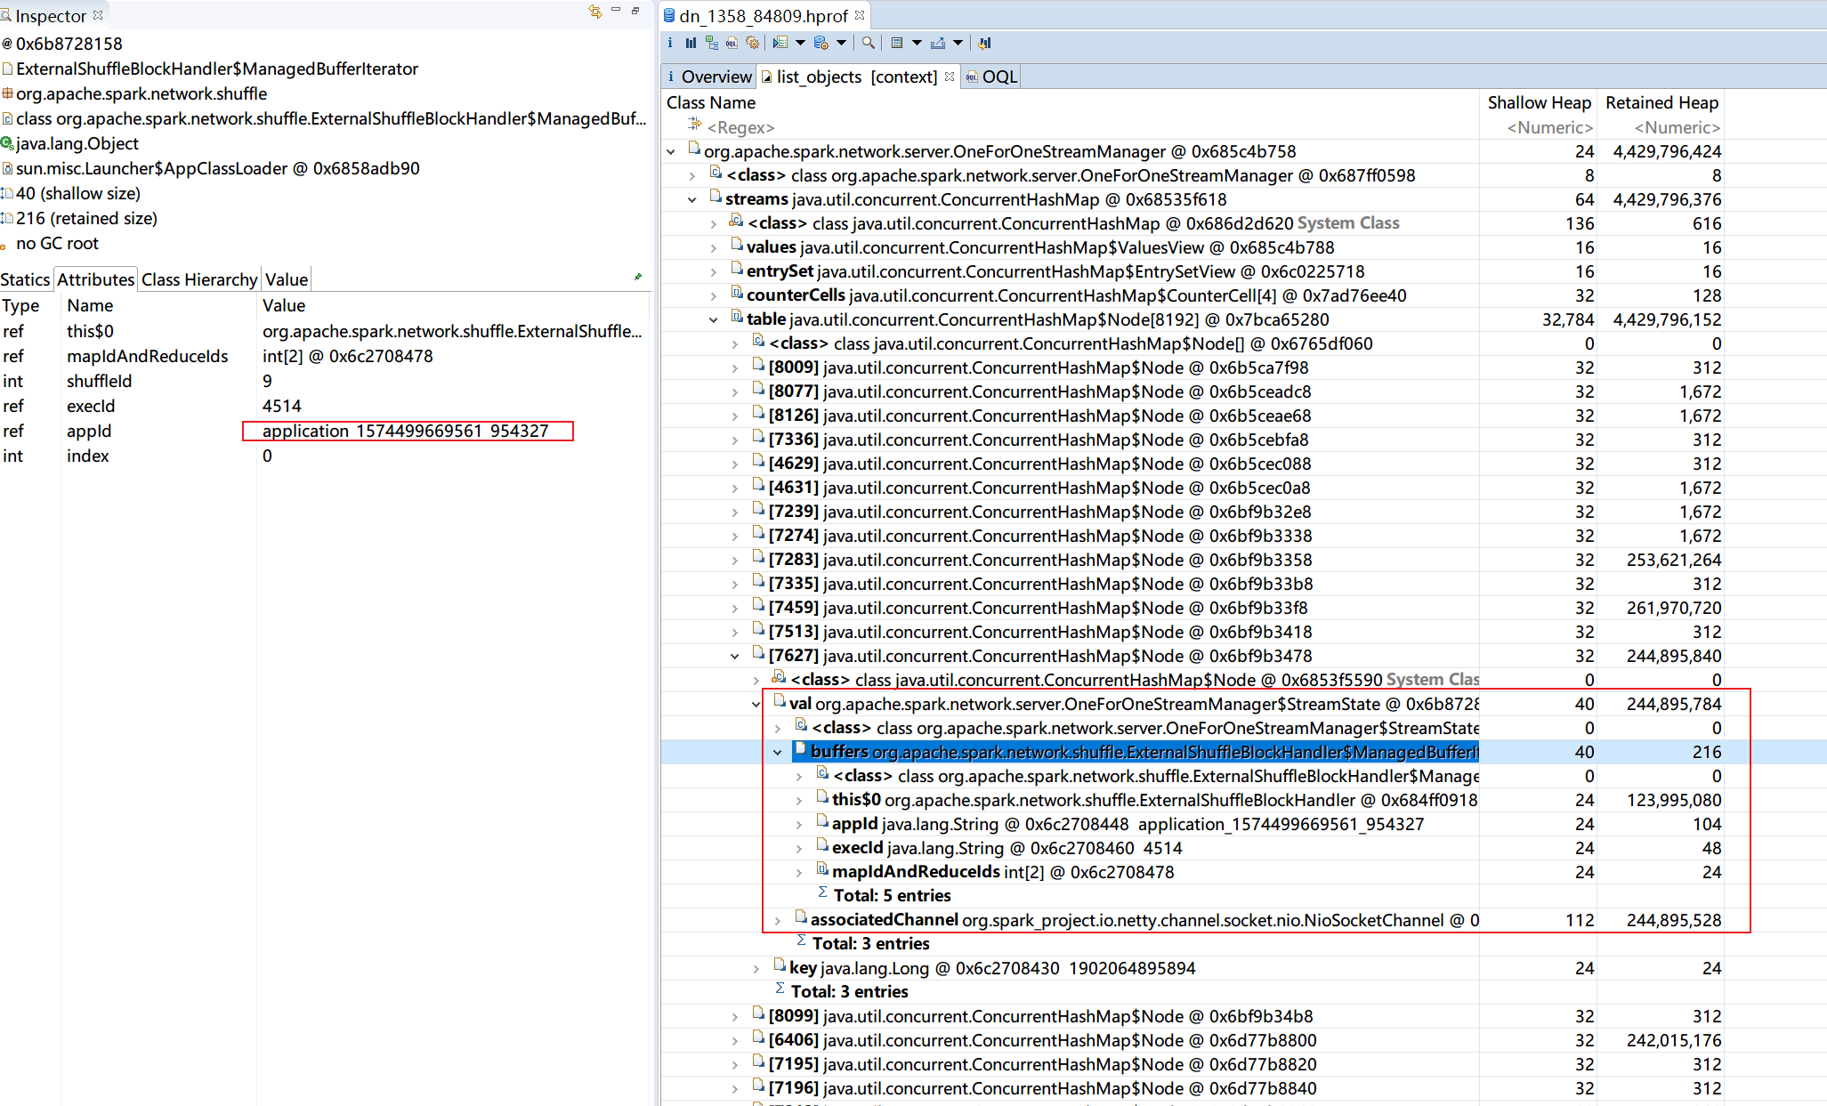Open the group result dropdown arrow
Screen dimensions: 1827x1106
pyautogui.click(x=917, y=43)
